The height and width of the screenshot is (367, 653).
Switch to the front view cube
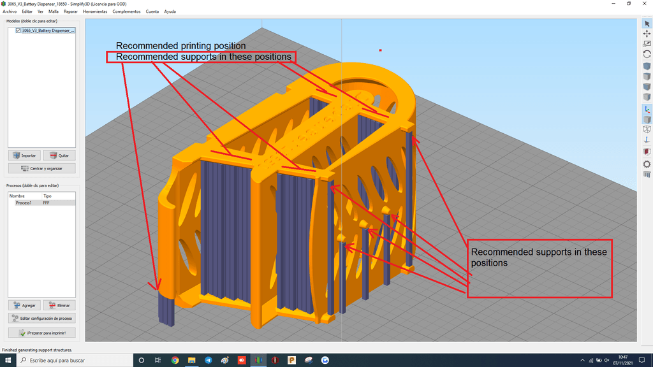tap(647, 87)
